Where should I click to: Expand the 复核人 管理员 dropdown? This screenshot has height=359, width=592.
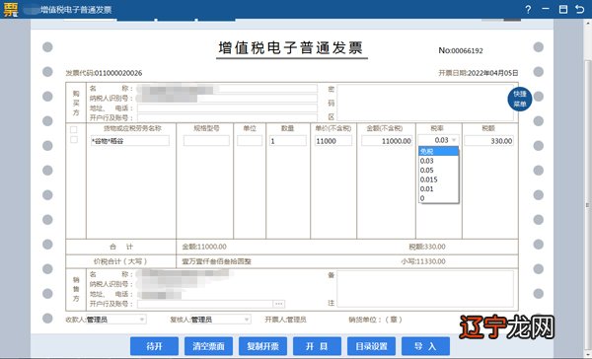pyautogui.click(x=220, y=320)
